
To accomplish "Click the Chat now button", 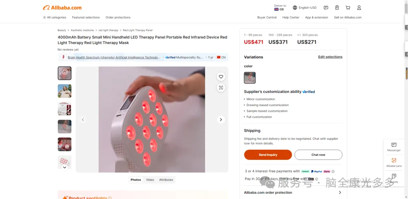I will [318, 155].
